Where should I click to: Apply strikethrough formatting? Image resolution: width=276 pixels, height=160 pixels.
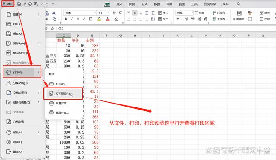click(85, 19)
